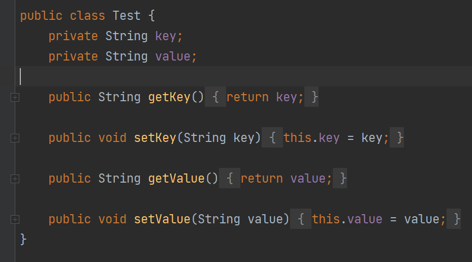The width and height of the screenshot is (472, 262).
Task: Click the class name Test
Action: click(127, 16)
